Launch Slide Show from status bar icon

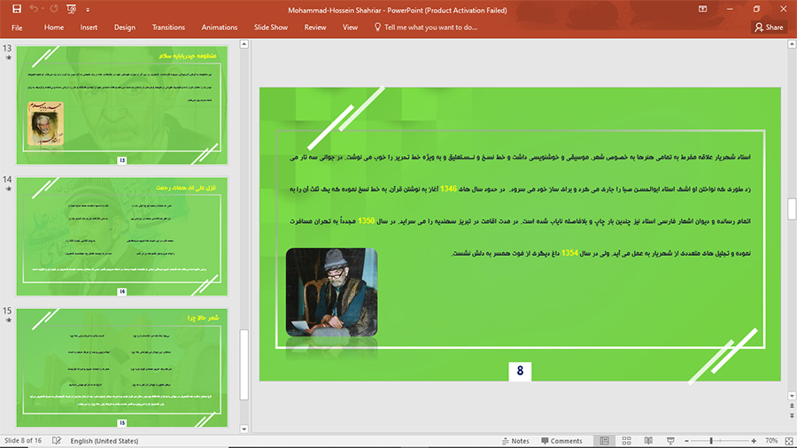pyautogui.click(x=669, y=440)
